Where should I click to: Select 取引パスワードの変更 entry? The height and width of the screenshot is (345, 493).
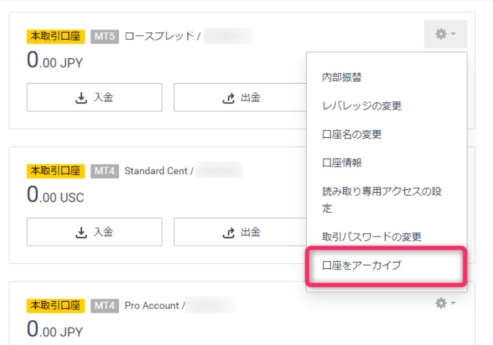tap(372, 237)
